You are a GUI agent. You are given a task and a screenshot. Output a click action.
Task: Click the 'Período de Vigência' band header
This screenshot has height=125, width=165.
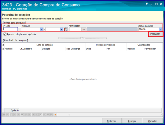(106, 45)
